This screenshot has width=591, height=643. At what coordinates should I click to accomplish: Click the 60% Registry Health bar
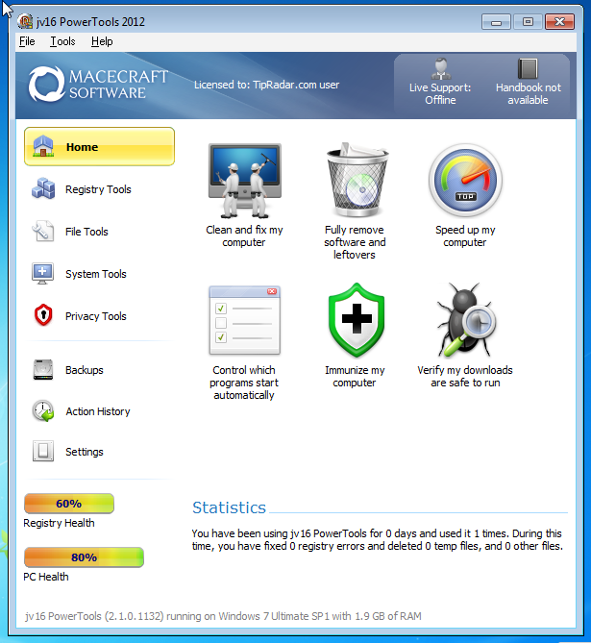pos(69,504)
